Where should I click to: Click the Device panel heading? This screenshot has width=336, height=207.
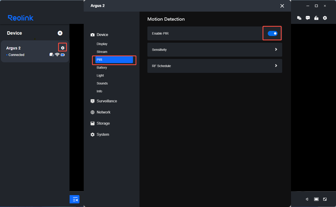14,33
